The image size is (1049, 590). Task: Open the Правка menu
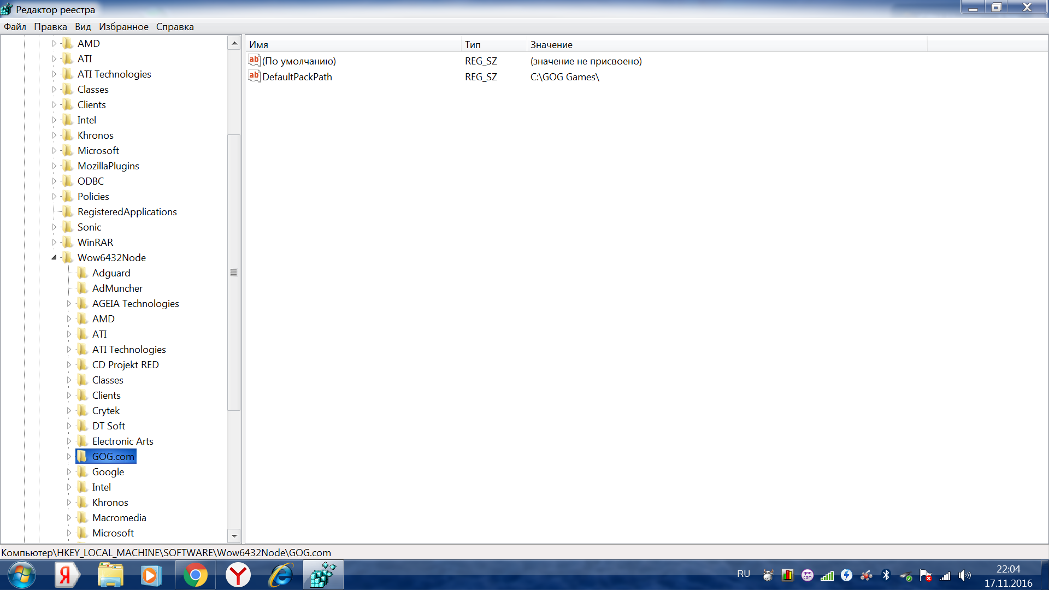50,27
